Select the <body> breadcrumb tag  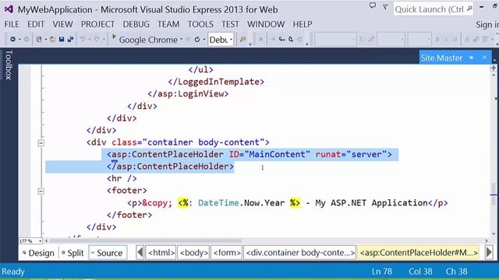[x=194, y=253]
